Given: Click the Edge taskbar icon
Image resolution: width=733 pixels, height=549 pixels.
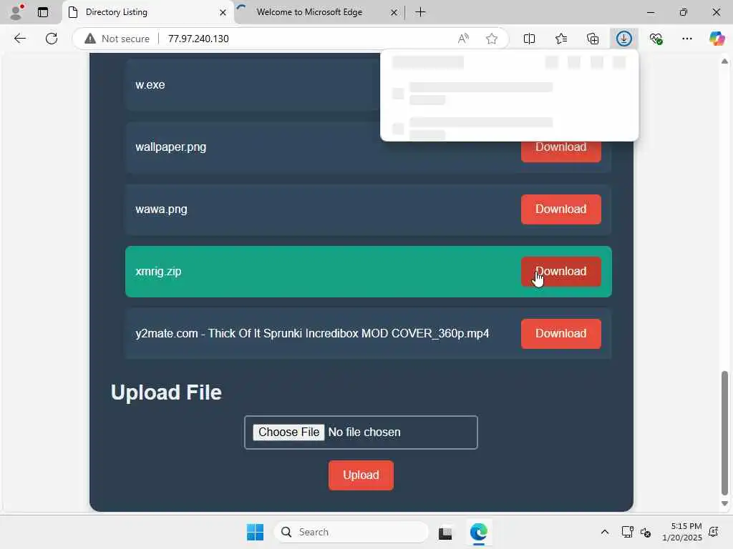Looking at the screenshot, I should [x=478, y=532].
